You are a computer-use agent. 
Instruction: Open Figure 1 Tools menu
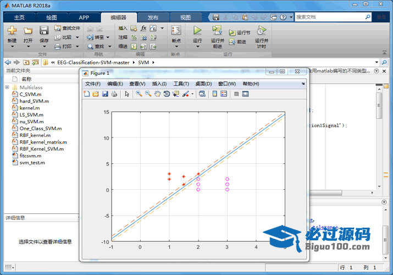(181, 84)
